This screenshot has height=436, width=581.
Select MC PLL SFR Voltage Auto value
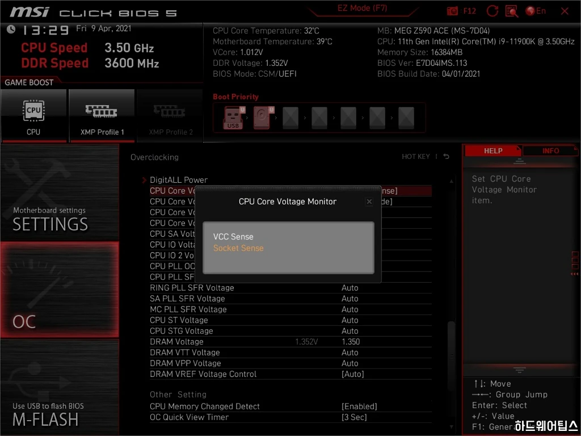[x=350, y=309]
